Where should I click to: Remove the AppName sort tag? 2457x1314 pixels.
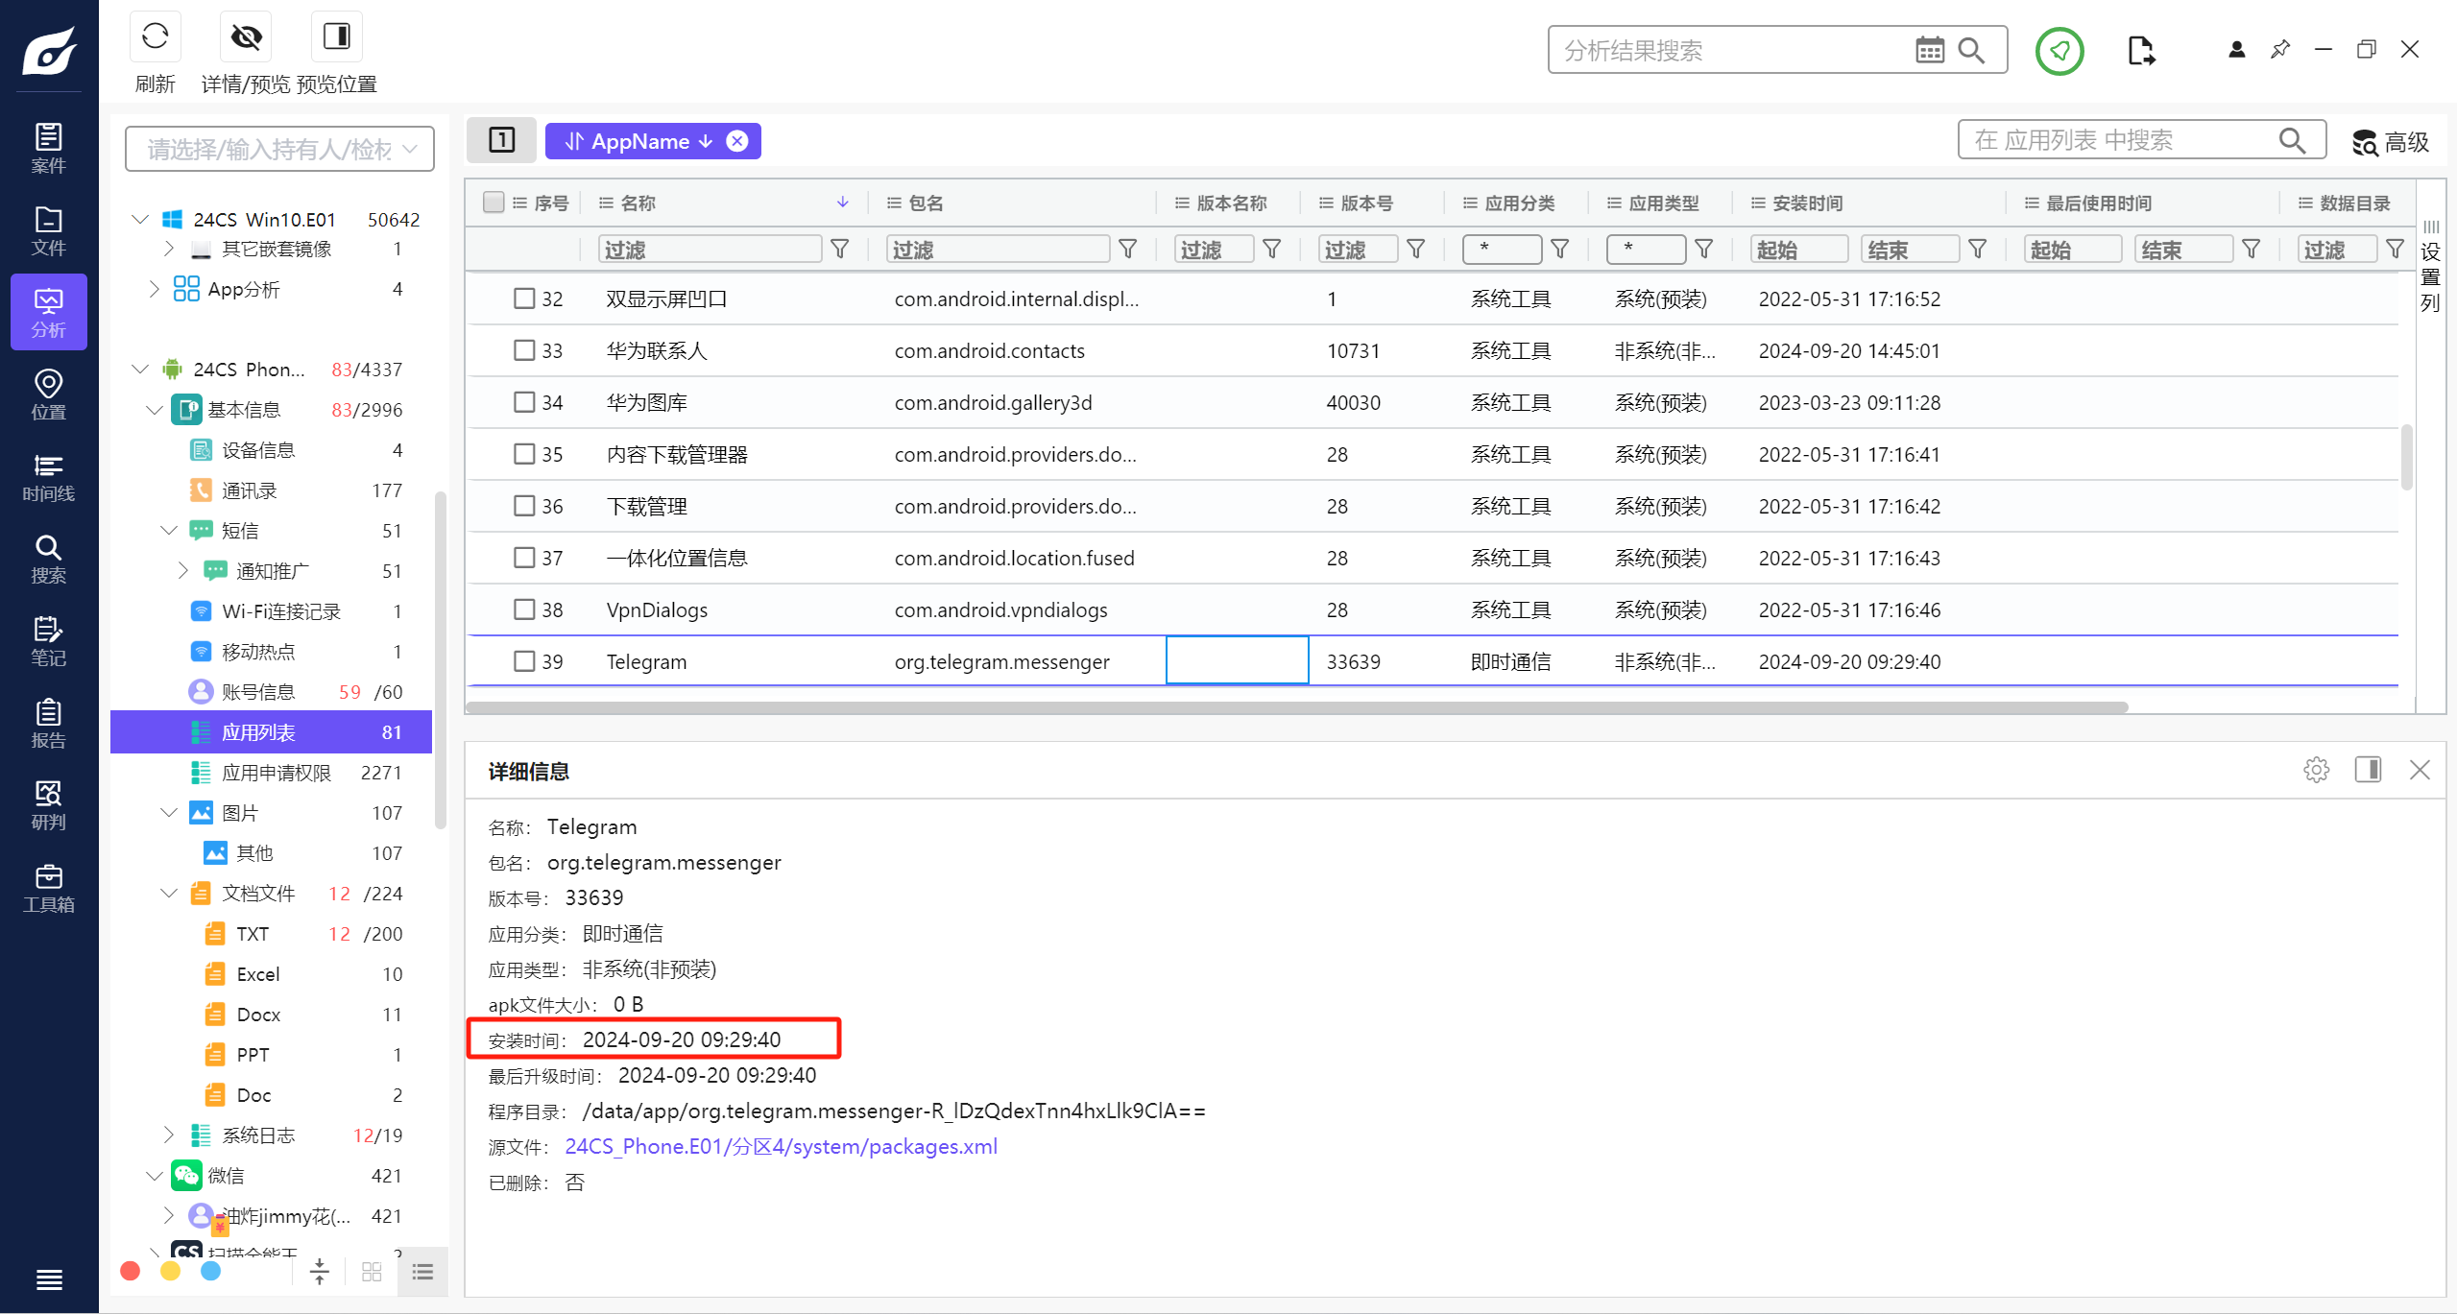click(x=737, y=141)
